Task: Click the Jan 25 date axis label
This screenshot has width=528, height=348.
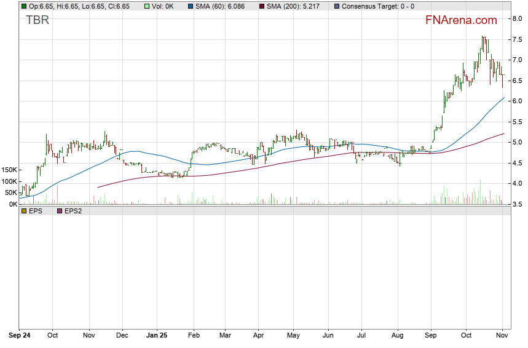Action: [157, 336]
